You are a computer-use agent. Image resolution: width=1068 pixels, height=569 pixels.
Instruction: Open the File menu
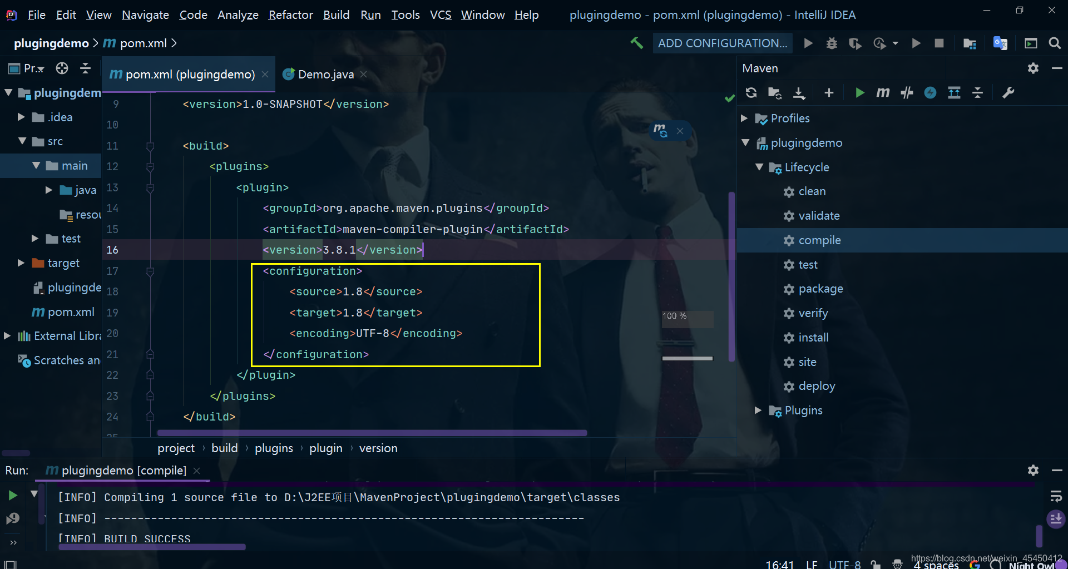(36, 14)
